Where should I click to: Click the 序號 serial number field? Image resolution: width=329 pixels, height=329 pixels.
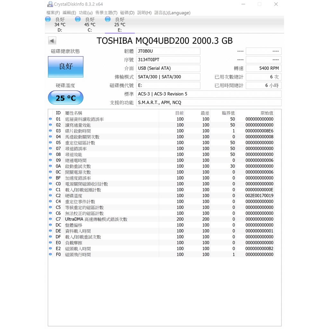[x=168, y=60]
